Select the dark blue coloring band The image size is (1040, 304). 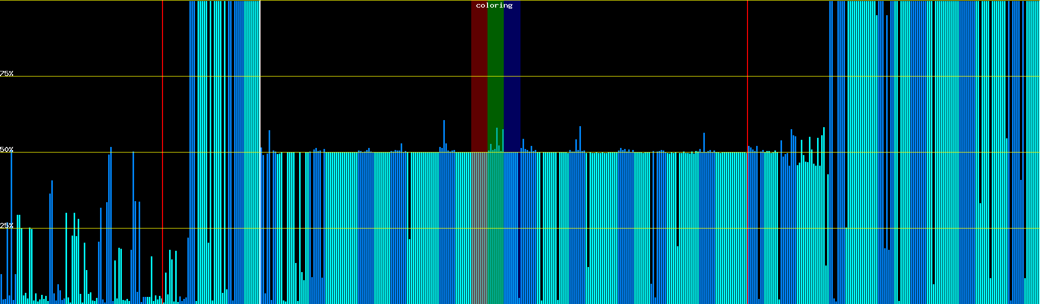[512, 76]
